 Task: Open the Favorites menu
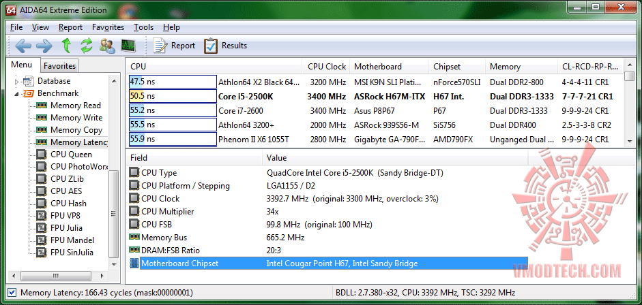(x=108, y=27)
